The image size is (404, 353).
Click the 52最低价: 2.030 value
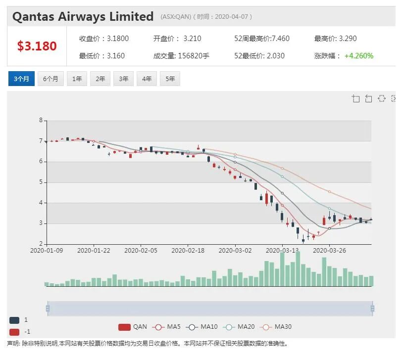259,56
